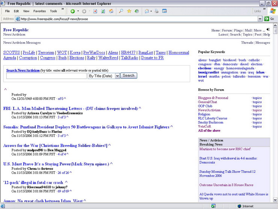This screenshot has width=278, height=209.
Task: Click the Threads view link
Action: point(247,43)
